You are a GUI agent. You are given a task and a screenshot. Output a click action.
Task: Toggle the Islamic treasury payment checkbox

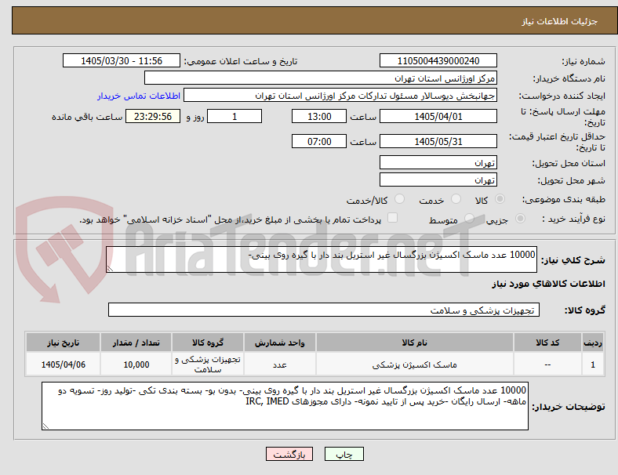(393, 218)
